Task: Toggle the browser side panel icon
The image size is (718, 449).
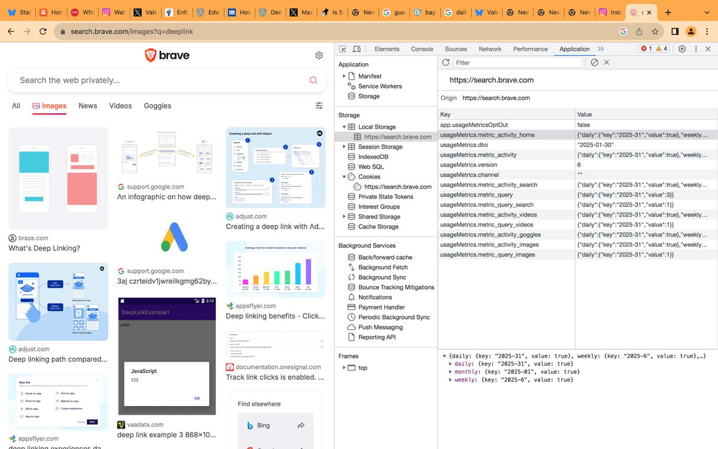Action: (x=675, y=31)
